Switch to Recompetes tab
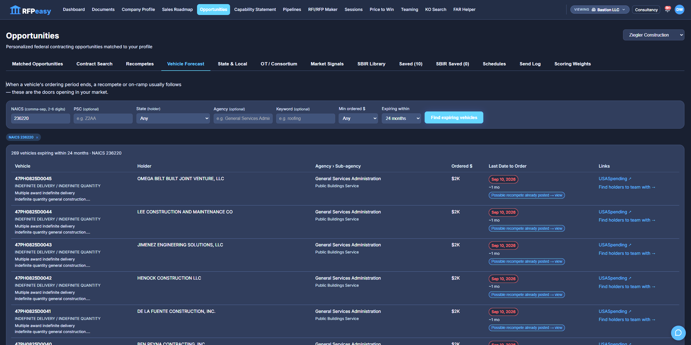The width and height of the screenshot is (691, 345). pyautogui.click(x=140, y=64)
